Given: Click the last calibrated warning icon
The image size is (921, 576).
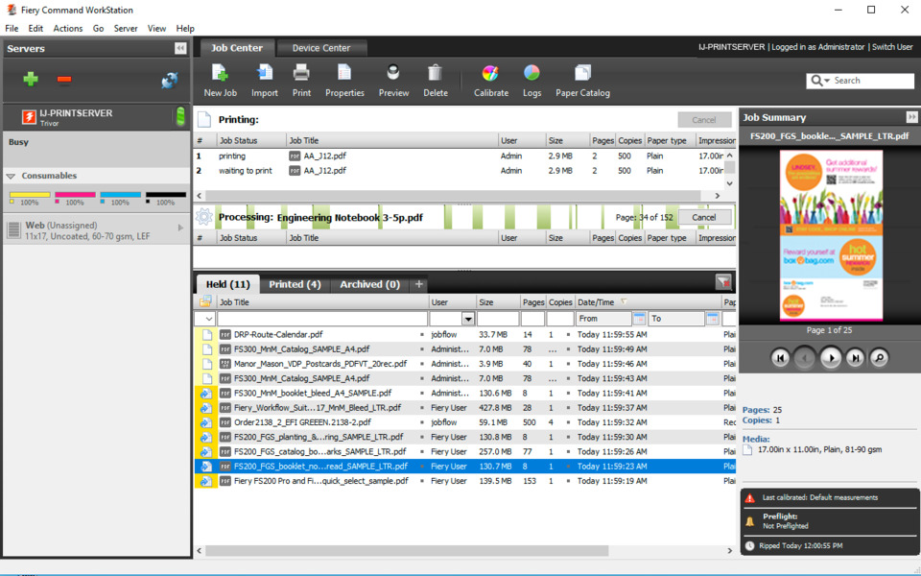Looking at the screenshot, I should click(x=749, y=498).
